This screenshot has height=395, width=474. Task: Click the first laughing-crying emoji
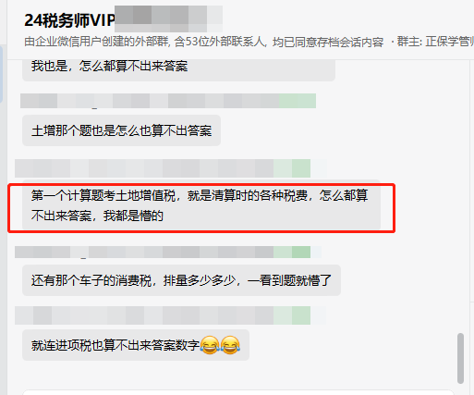(x=210, y=345)
